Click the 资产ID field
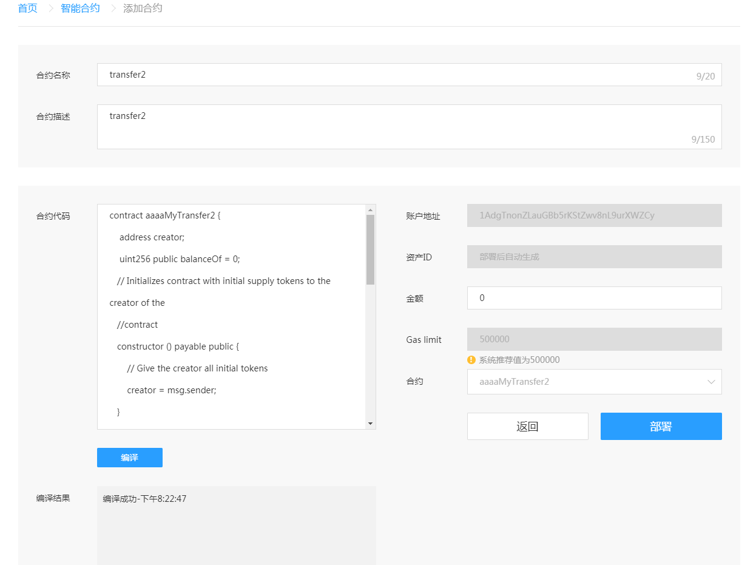This screenshot has height=565, width=756. (593, 257)
